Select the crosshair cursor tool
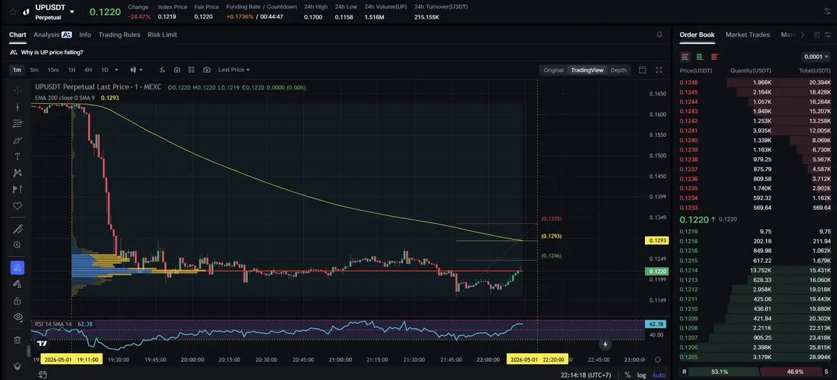This screenshot has width=837, height=380. (x=17, y=90)
